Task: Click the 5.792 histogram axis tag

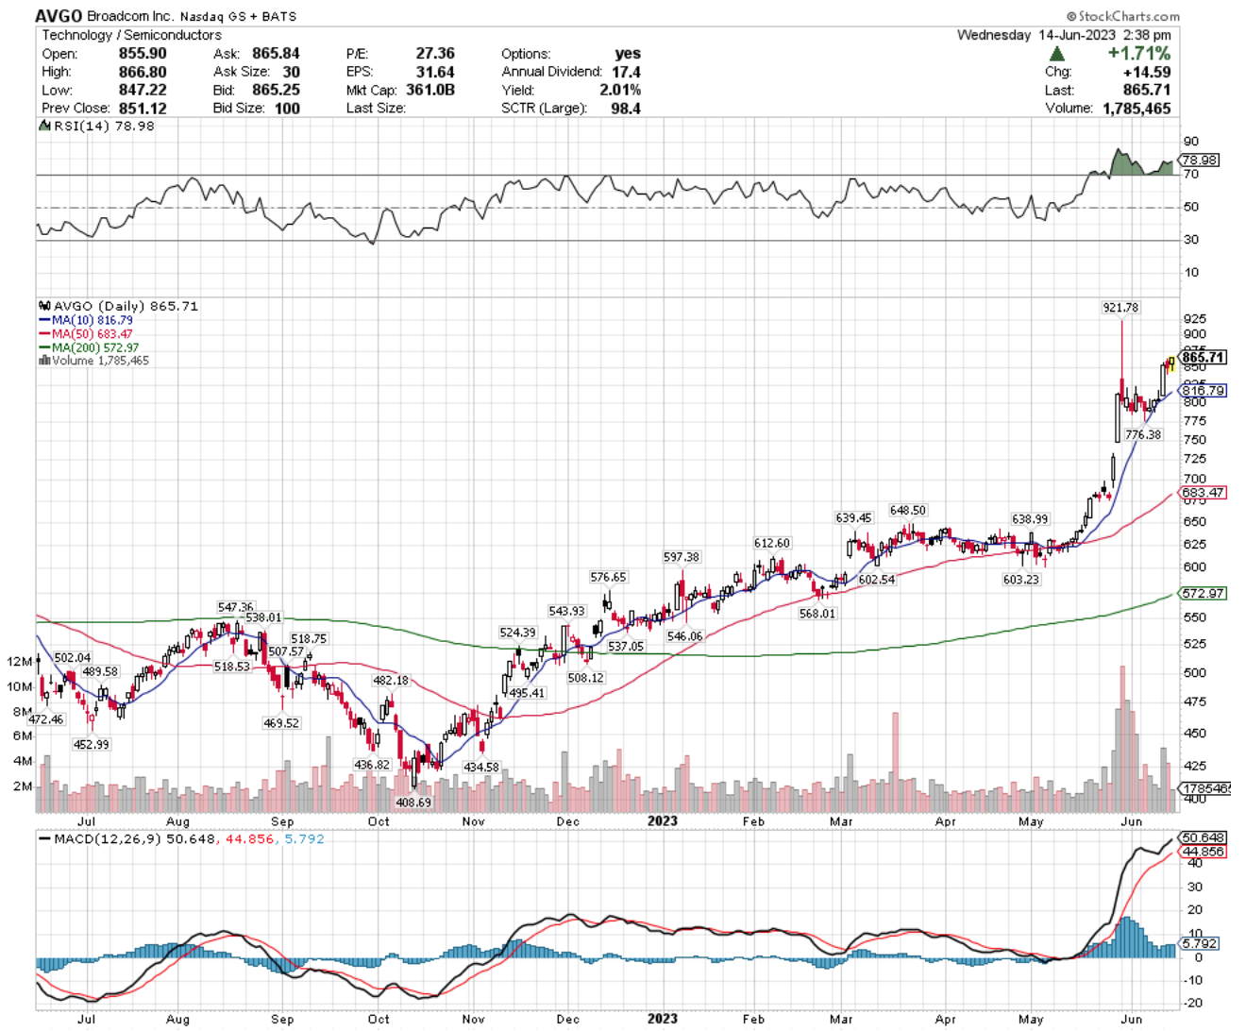Action: [x=1201, y=943]
